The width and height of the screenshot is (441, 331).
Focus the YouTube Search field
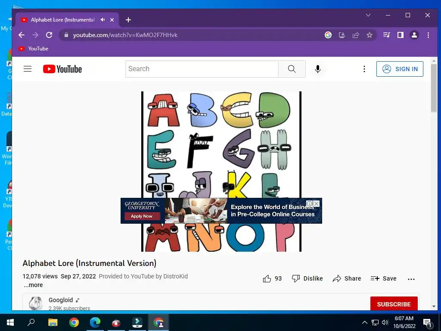tap(202, 69)
